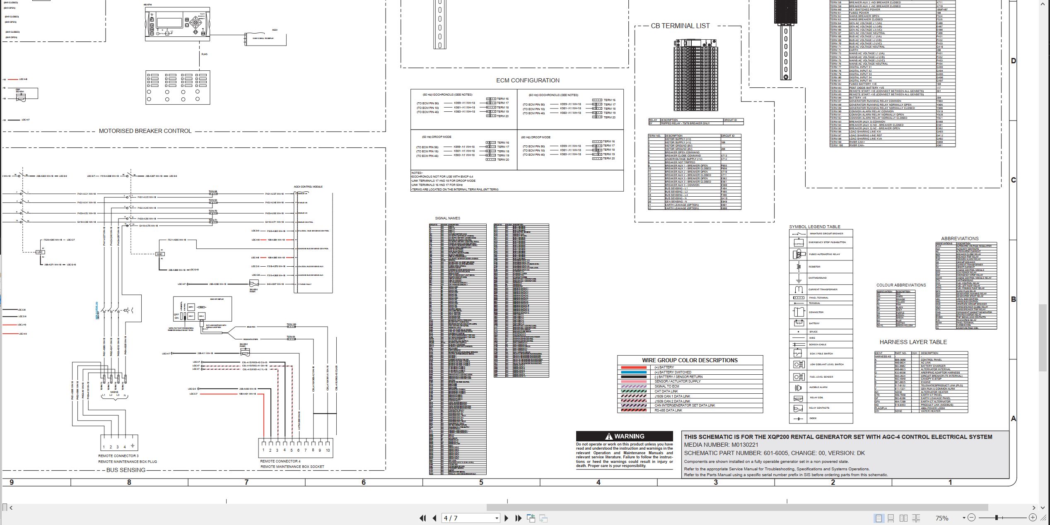Open the page number dropdown list
This screenshot has height=525, width=1050.
click(x=497, y=518)
